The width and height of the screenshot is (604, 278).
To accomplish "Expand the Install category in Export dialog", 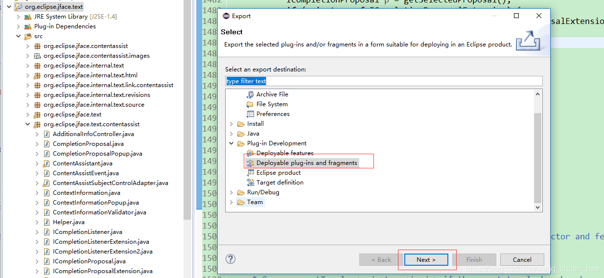I will [x=232, y=124].
